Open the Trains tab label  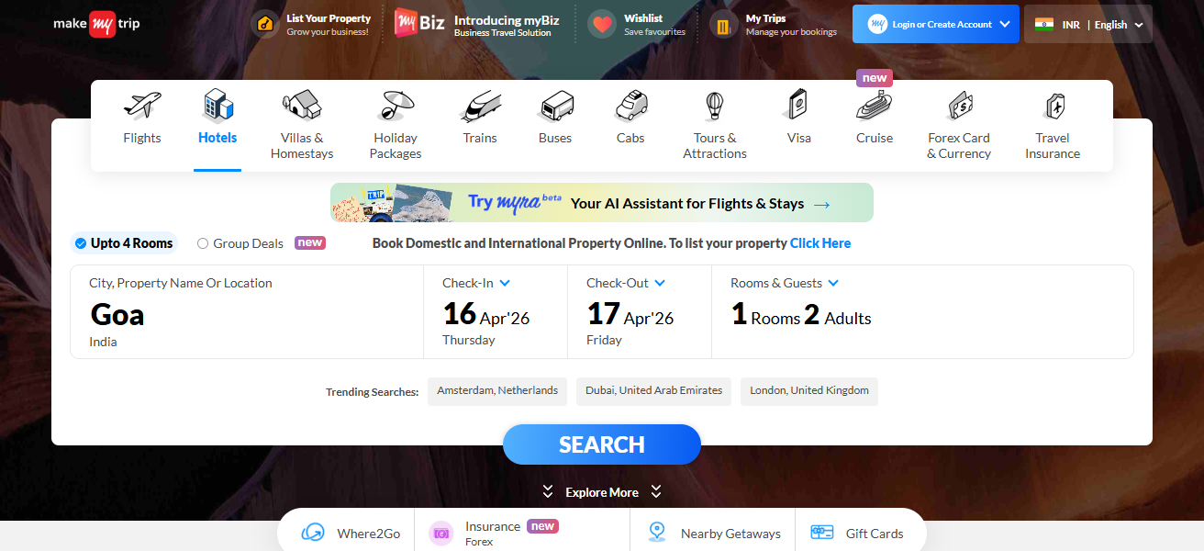480,138
